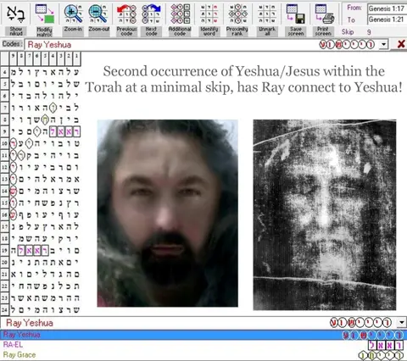Click boxed RA-EL letters in row 19
This screenshot has width=407, height=361.
pos(33,251)
